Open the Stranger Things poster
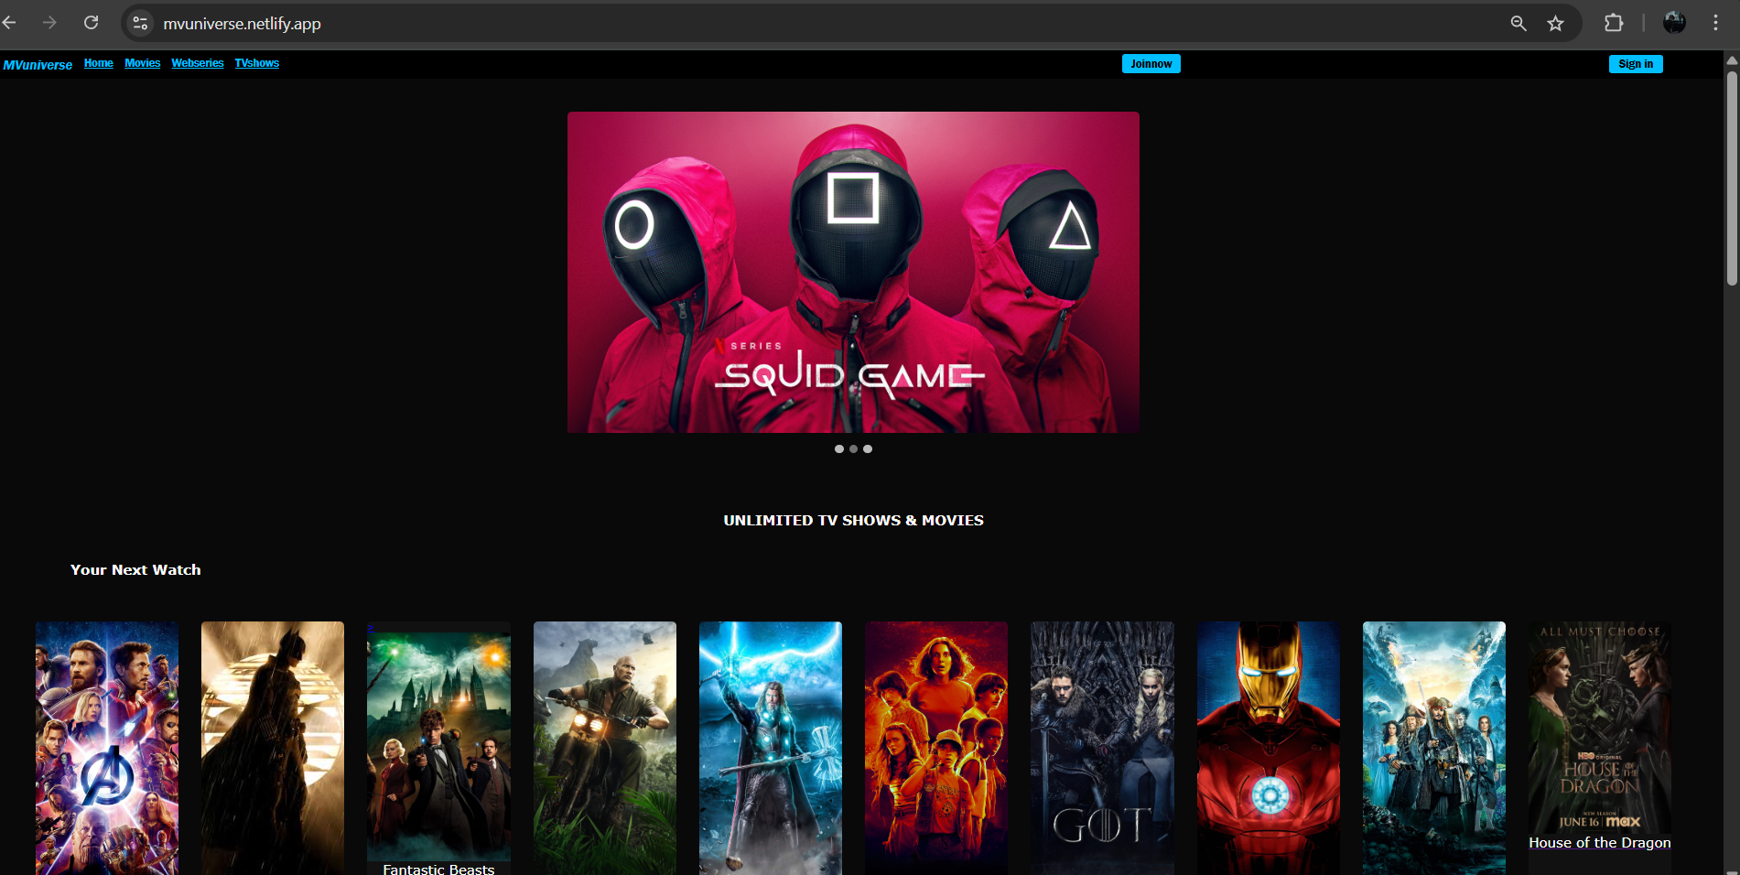This screenshot has height=875, width=1740. click(936, 749)
